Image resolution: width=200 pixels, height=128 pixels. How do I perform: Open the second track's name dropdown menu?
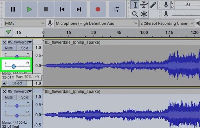click(x=20, y=91)
